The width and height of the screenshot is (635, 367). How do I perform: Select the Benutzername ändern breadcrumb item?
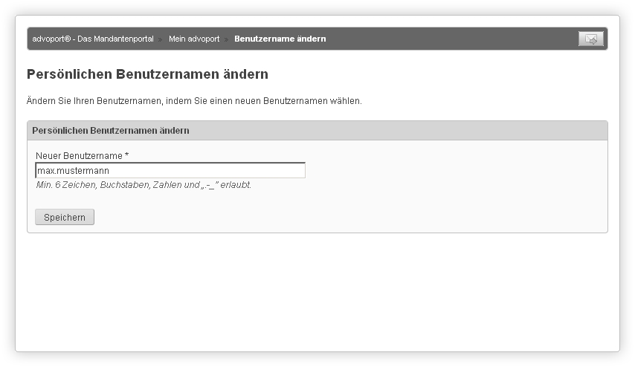click(x=280, y=39)
